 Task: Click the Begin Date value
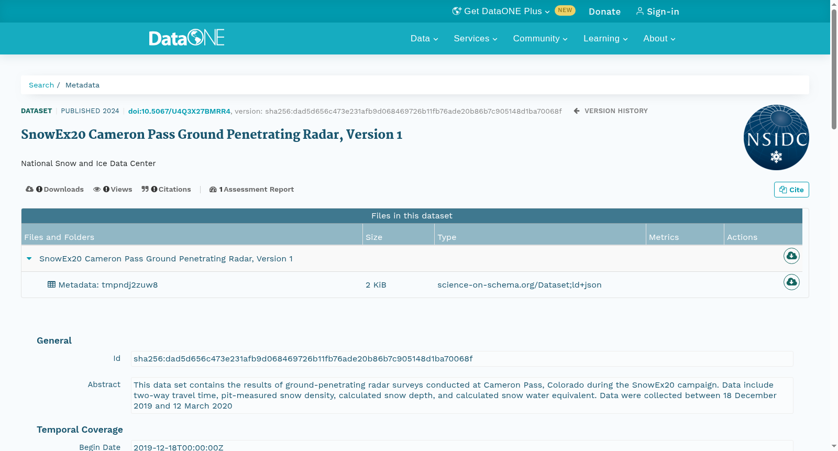pyautogui.click(x=462, y=446)
